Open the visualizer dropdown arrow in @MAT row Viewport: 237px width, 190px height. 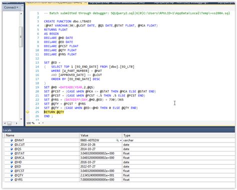click(x=120, y=140)
